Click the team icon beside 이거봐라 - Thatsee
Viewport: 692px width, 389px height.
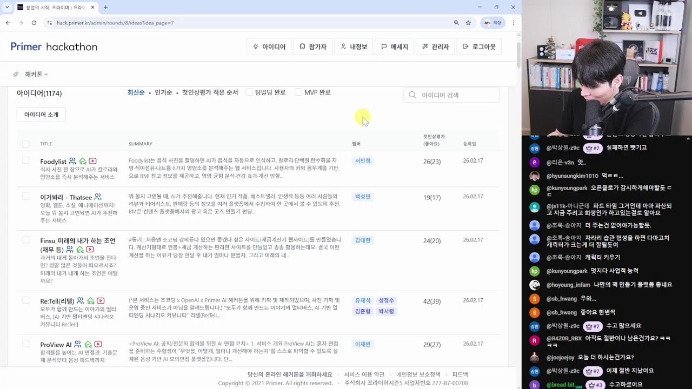(x=98, y=197)
